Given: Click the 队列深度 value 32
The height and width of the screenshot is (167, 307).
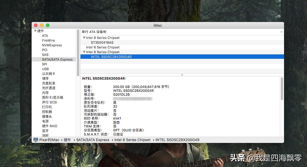Looking at the screenshot, I should 115,106.
